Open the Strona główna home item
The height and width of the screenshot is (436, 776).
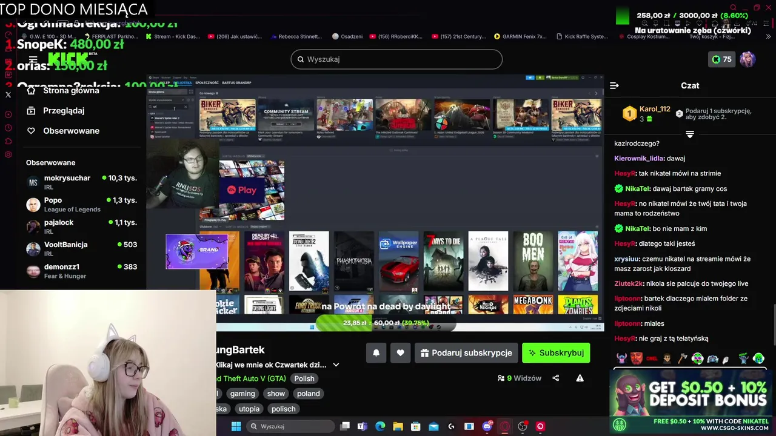[x=71, y=91]
